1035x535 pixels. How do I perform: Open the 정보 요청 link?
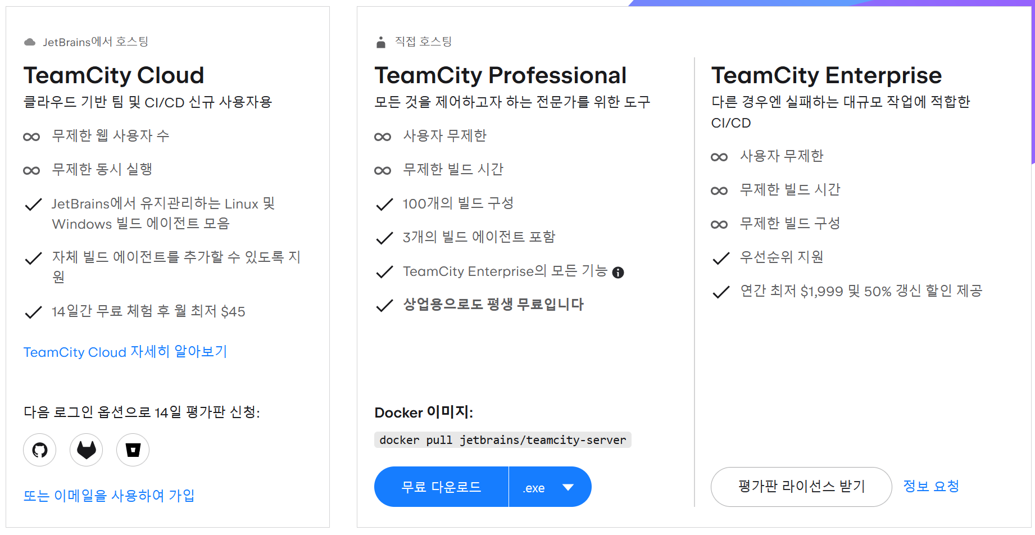pyautogui.click(x=931, y=486)
